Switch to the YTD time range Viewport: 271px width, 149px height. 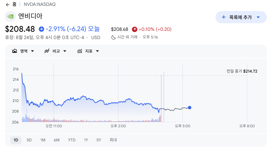[72, 140]
